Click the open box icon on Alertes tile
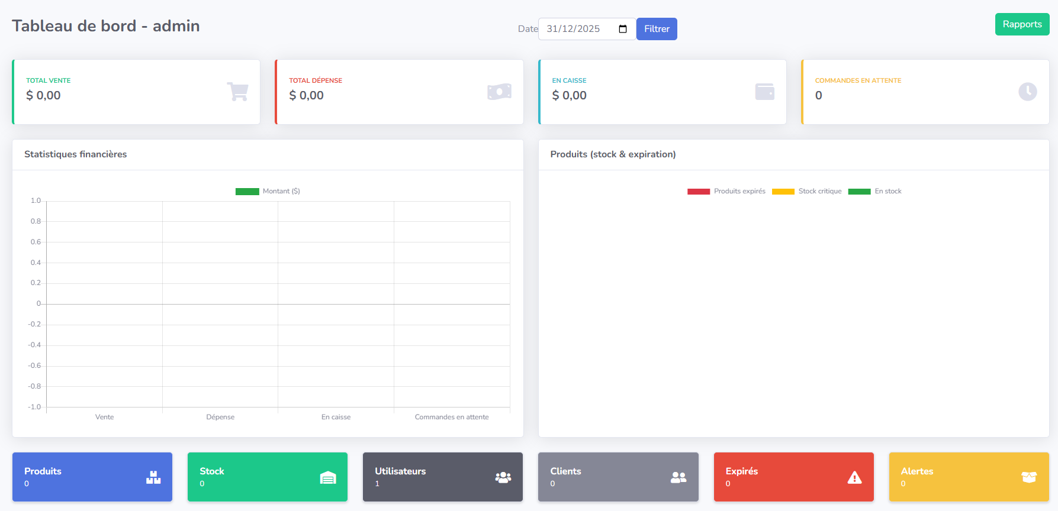The width and height of the screenshot is (1058, 511). [1029, 477]
